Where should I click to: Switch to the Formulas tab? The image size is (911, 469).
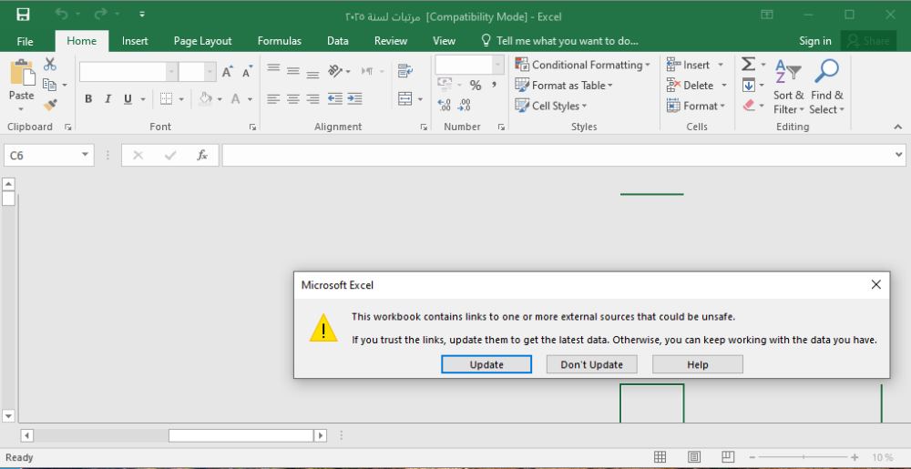(x=280, y=41)
